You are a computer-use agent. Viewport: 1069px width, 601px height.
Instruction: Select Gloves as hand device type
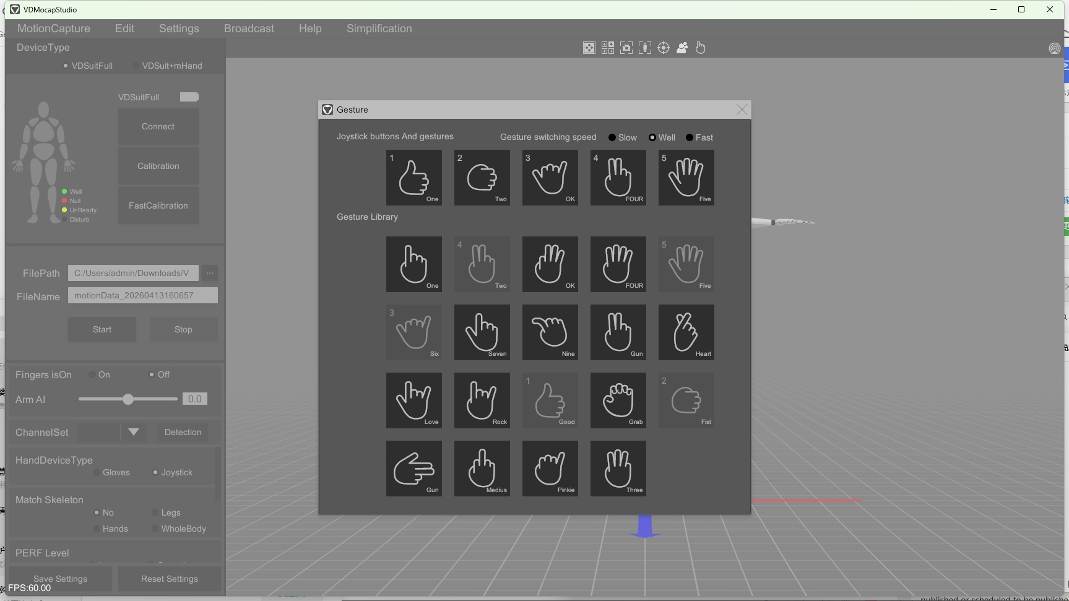tap(97, 472)
